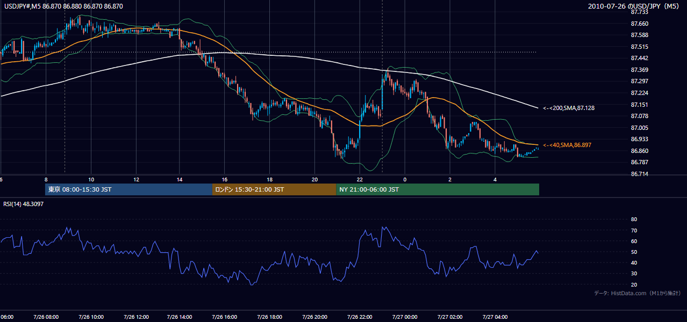
Task: Click the RSI 80 level label
Action: 634,219
